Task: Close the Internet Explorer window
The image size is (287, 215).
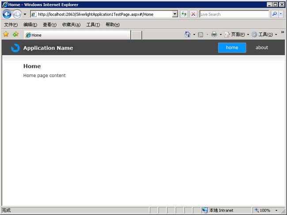Action: click(x=282, y=4)
